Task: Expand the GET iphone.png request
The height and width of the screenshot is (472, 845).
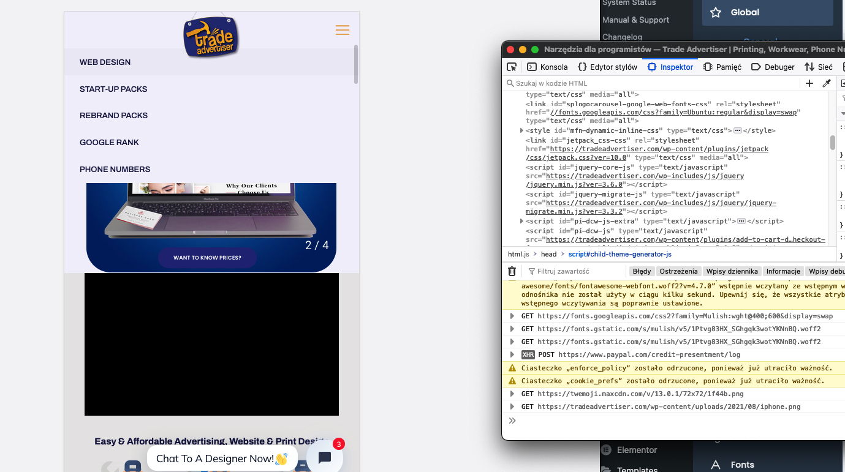Action: click(512, 406)
